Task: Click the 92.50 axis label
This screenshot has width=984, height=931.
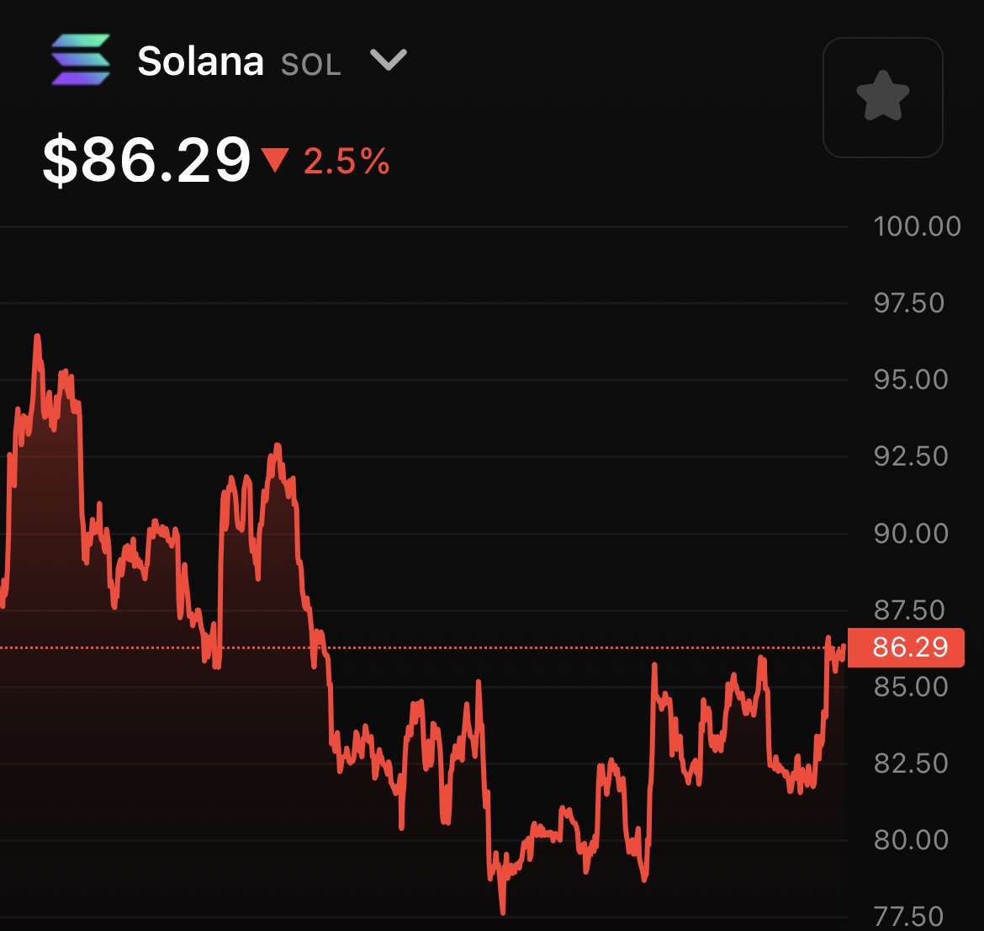Action: click(x=911, y=456)
